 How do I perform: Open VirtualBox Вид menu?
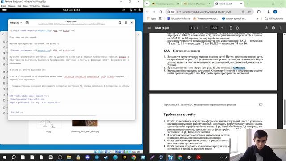click(x=19, y=6)
